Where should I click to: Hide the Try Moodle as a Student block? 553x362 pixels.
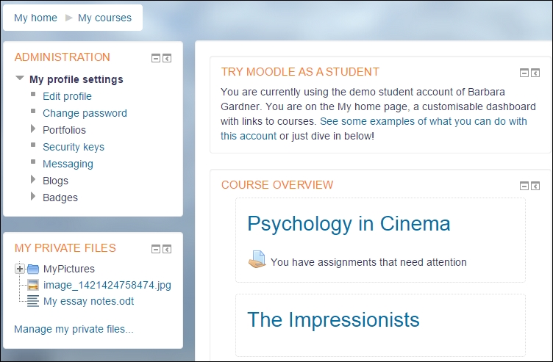524,73
